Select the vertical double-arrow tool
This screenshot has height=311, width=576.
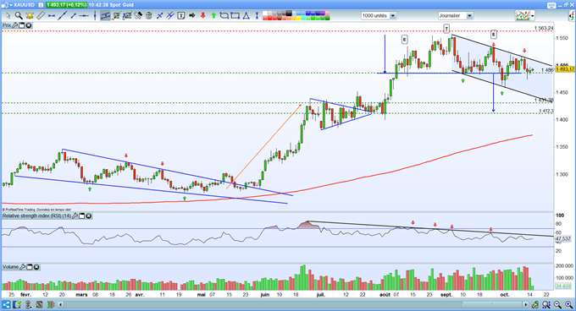tap(257, 16)
